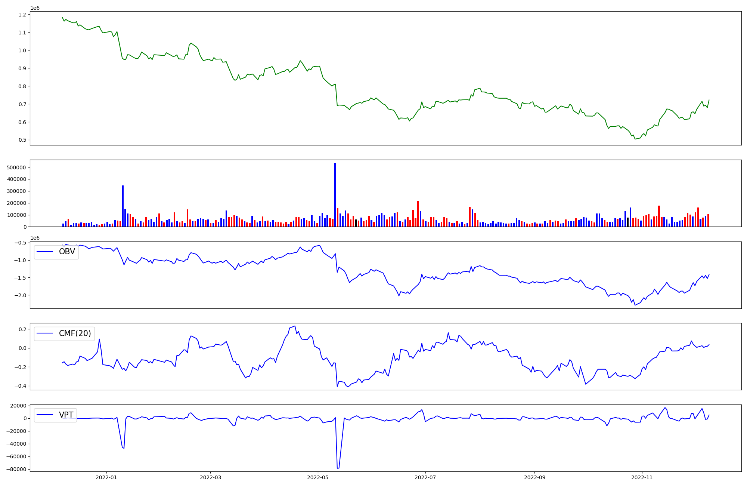The height and width of the screenshot is (486, 747).
Task: Click the -80000 tick on VPT axis
Action: [x=17, y=469]
